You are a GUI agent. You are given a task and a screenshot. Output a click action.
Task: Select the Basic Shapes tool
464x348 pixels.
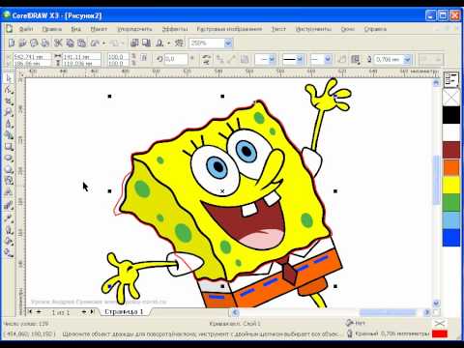tap(9, 181)
